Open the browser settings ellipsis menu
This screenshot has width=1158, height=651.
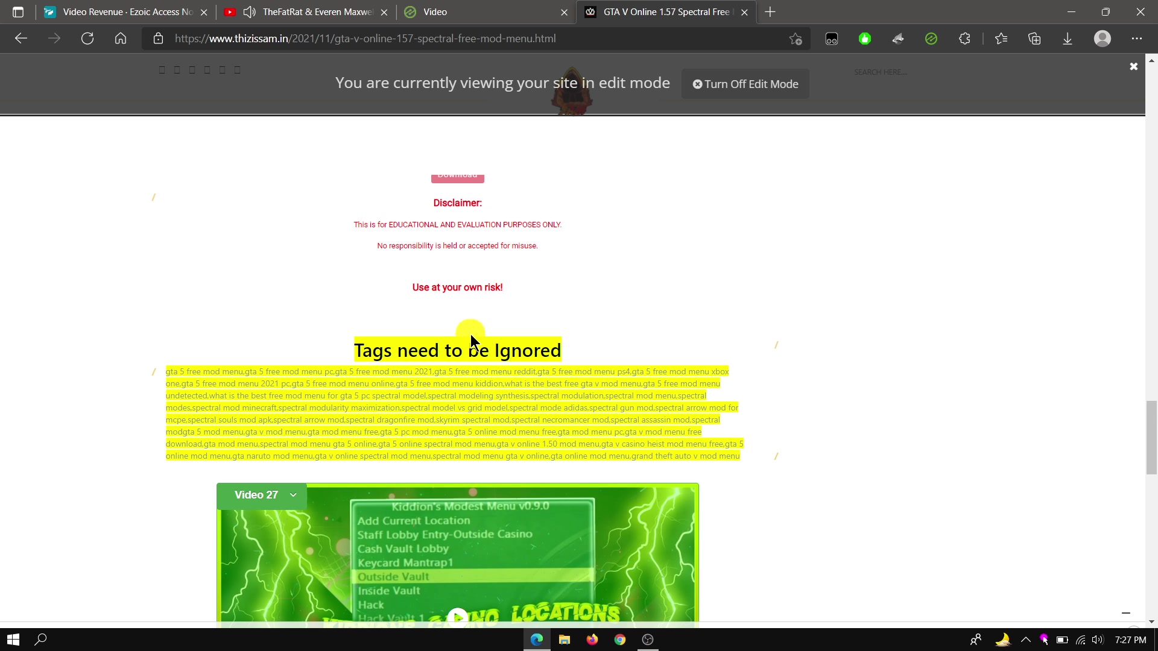[1136, 39]
